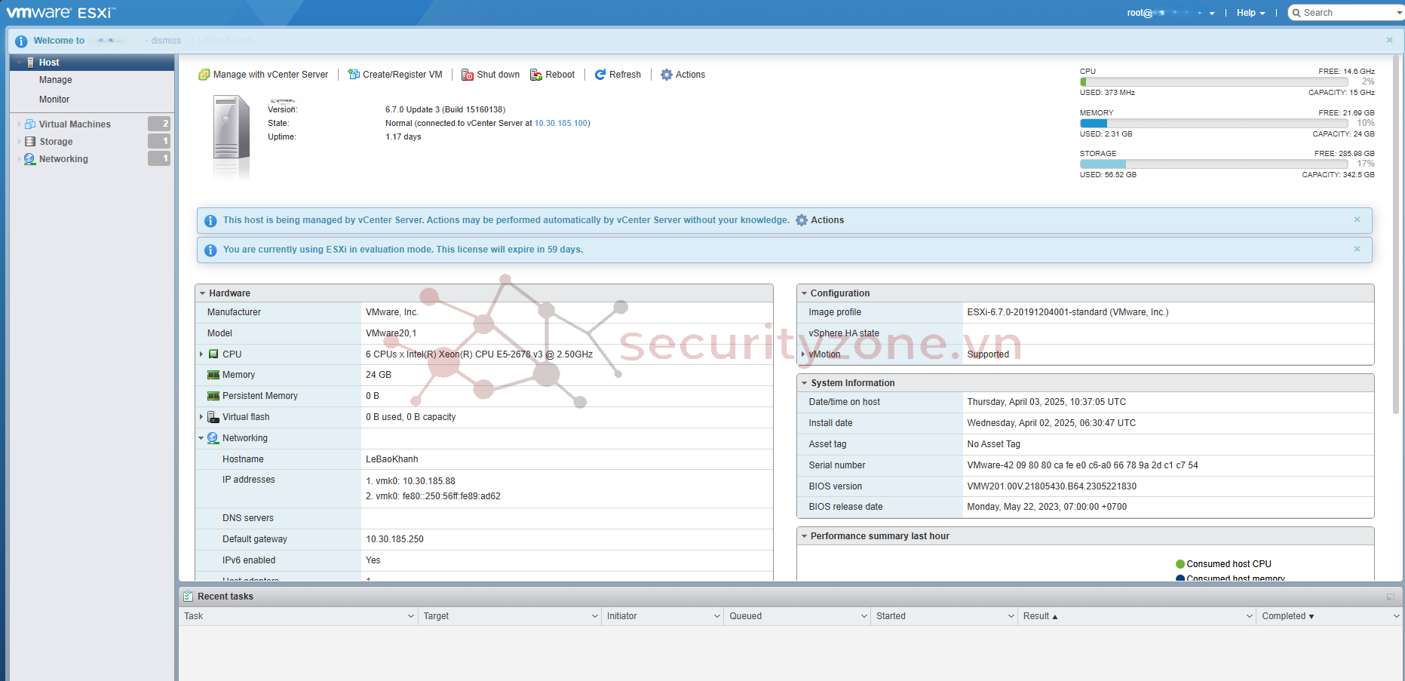Screen dimensions: 1405x681
Task: Click the Shut down host icon
Action: (468, 75)
